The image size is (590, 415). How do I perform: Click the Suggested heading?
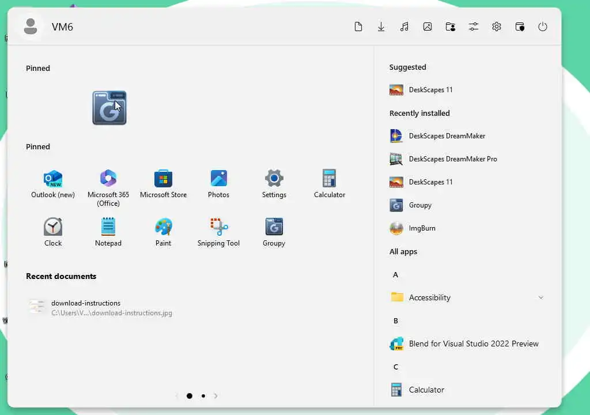click(407, 67)
